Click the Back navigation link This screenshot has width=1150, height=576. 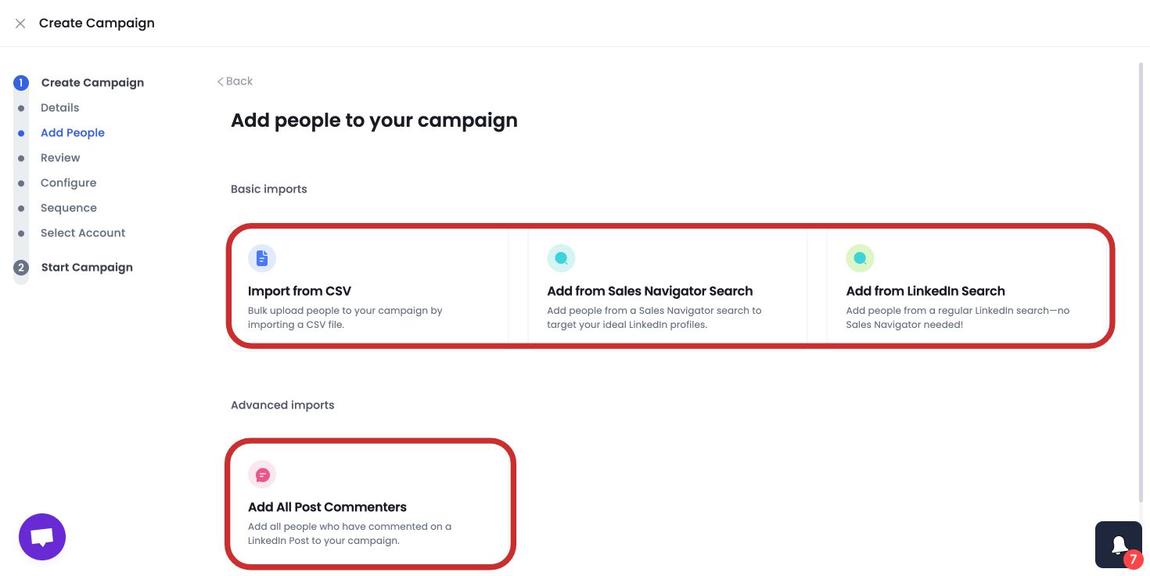[x=234, y=81]
